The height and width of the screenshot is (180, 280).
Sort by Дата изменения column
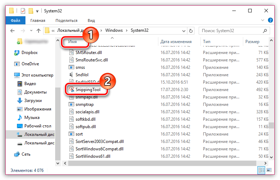(x=176, y=42)
